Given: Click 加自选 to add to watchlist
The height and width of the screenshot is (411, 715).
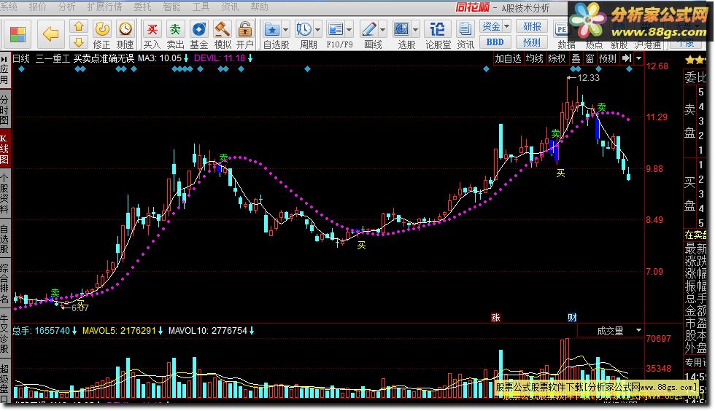Looking at the screenshot, I should 508,58.
